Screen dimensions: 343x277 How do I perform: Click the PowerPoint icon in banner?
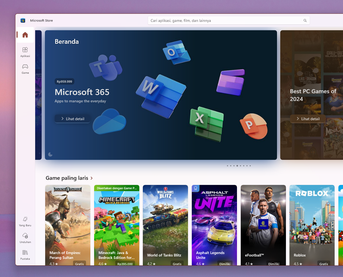[x=254, y=126]
